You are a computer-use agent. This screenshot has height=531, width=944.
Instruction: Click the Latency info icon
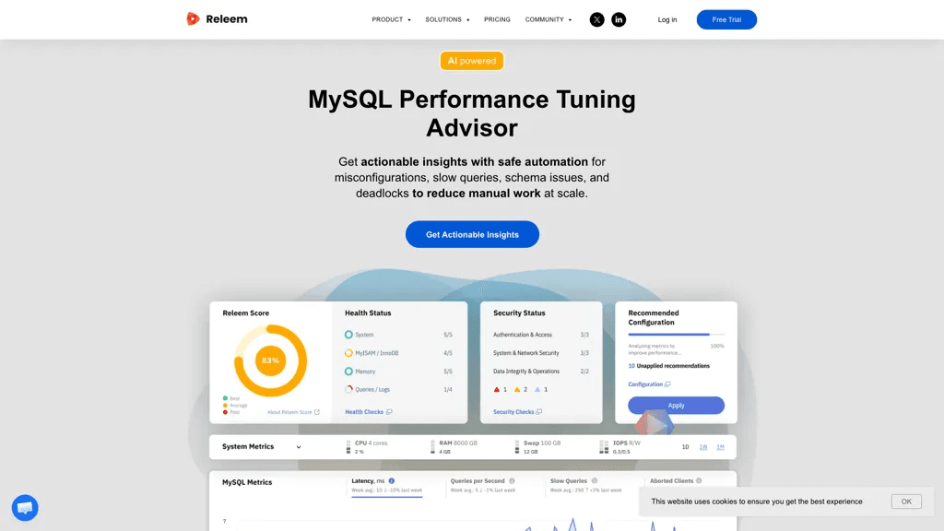[391, 481]
